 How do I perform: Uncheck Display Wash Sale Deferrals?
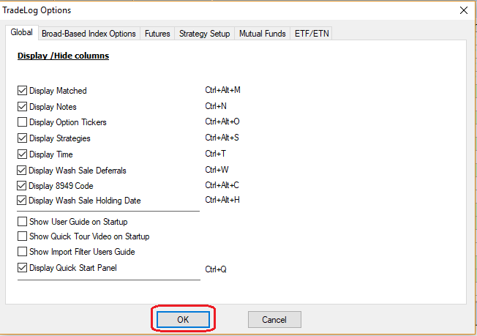22,170
